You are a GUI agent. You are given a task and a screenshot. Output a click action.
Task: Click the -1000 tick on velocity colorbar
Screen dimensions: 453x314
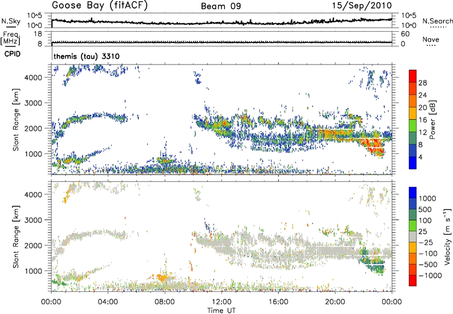(430, 275)
